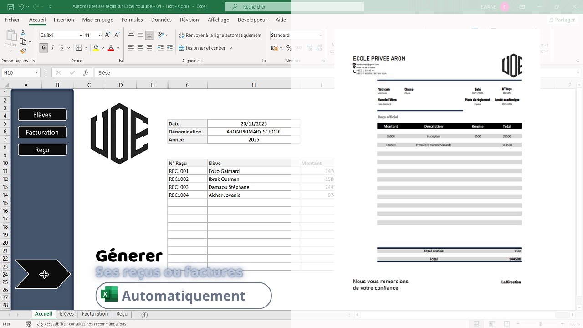Open the Formules ribbon tab
Screen dimensions: 583x328
(x=132, y=20)
